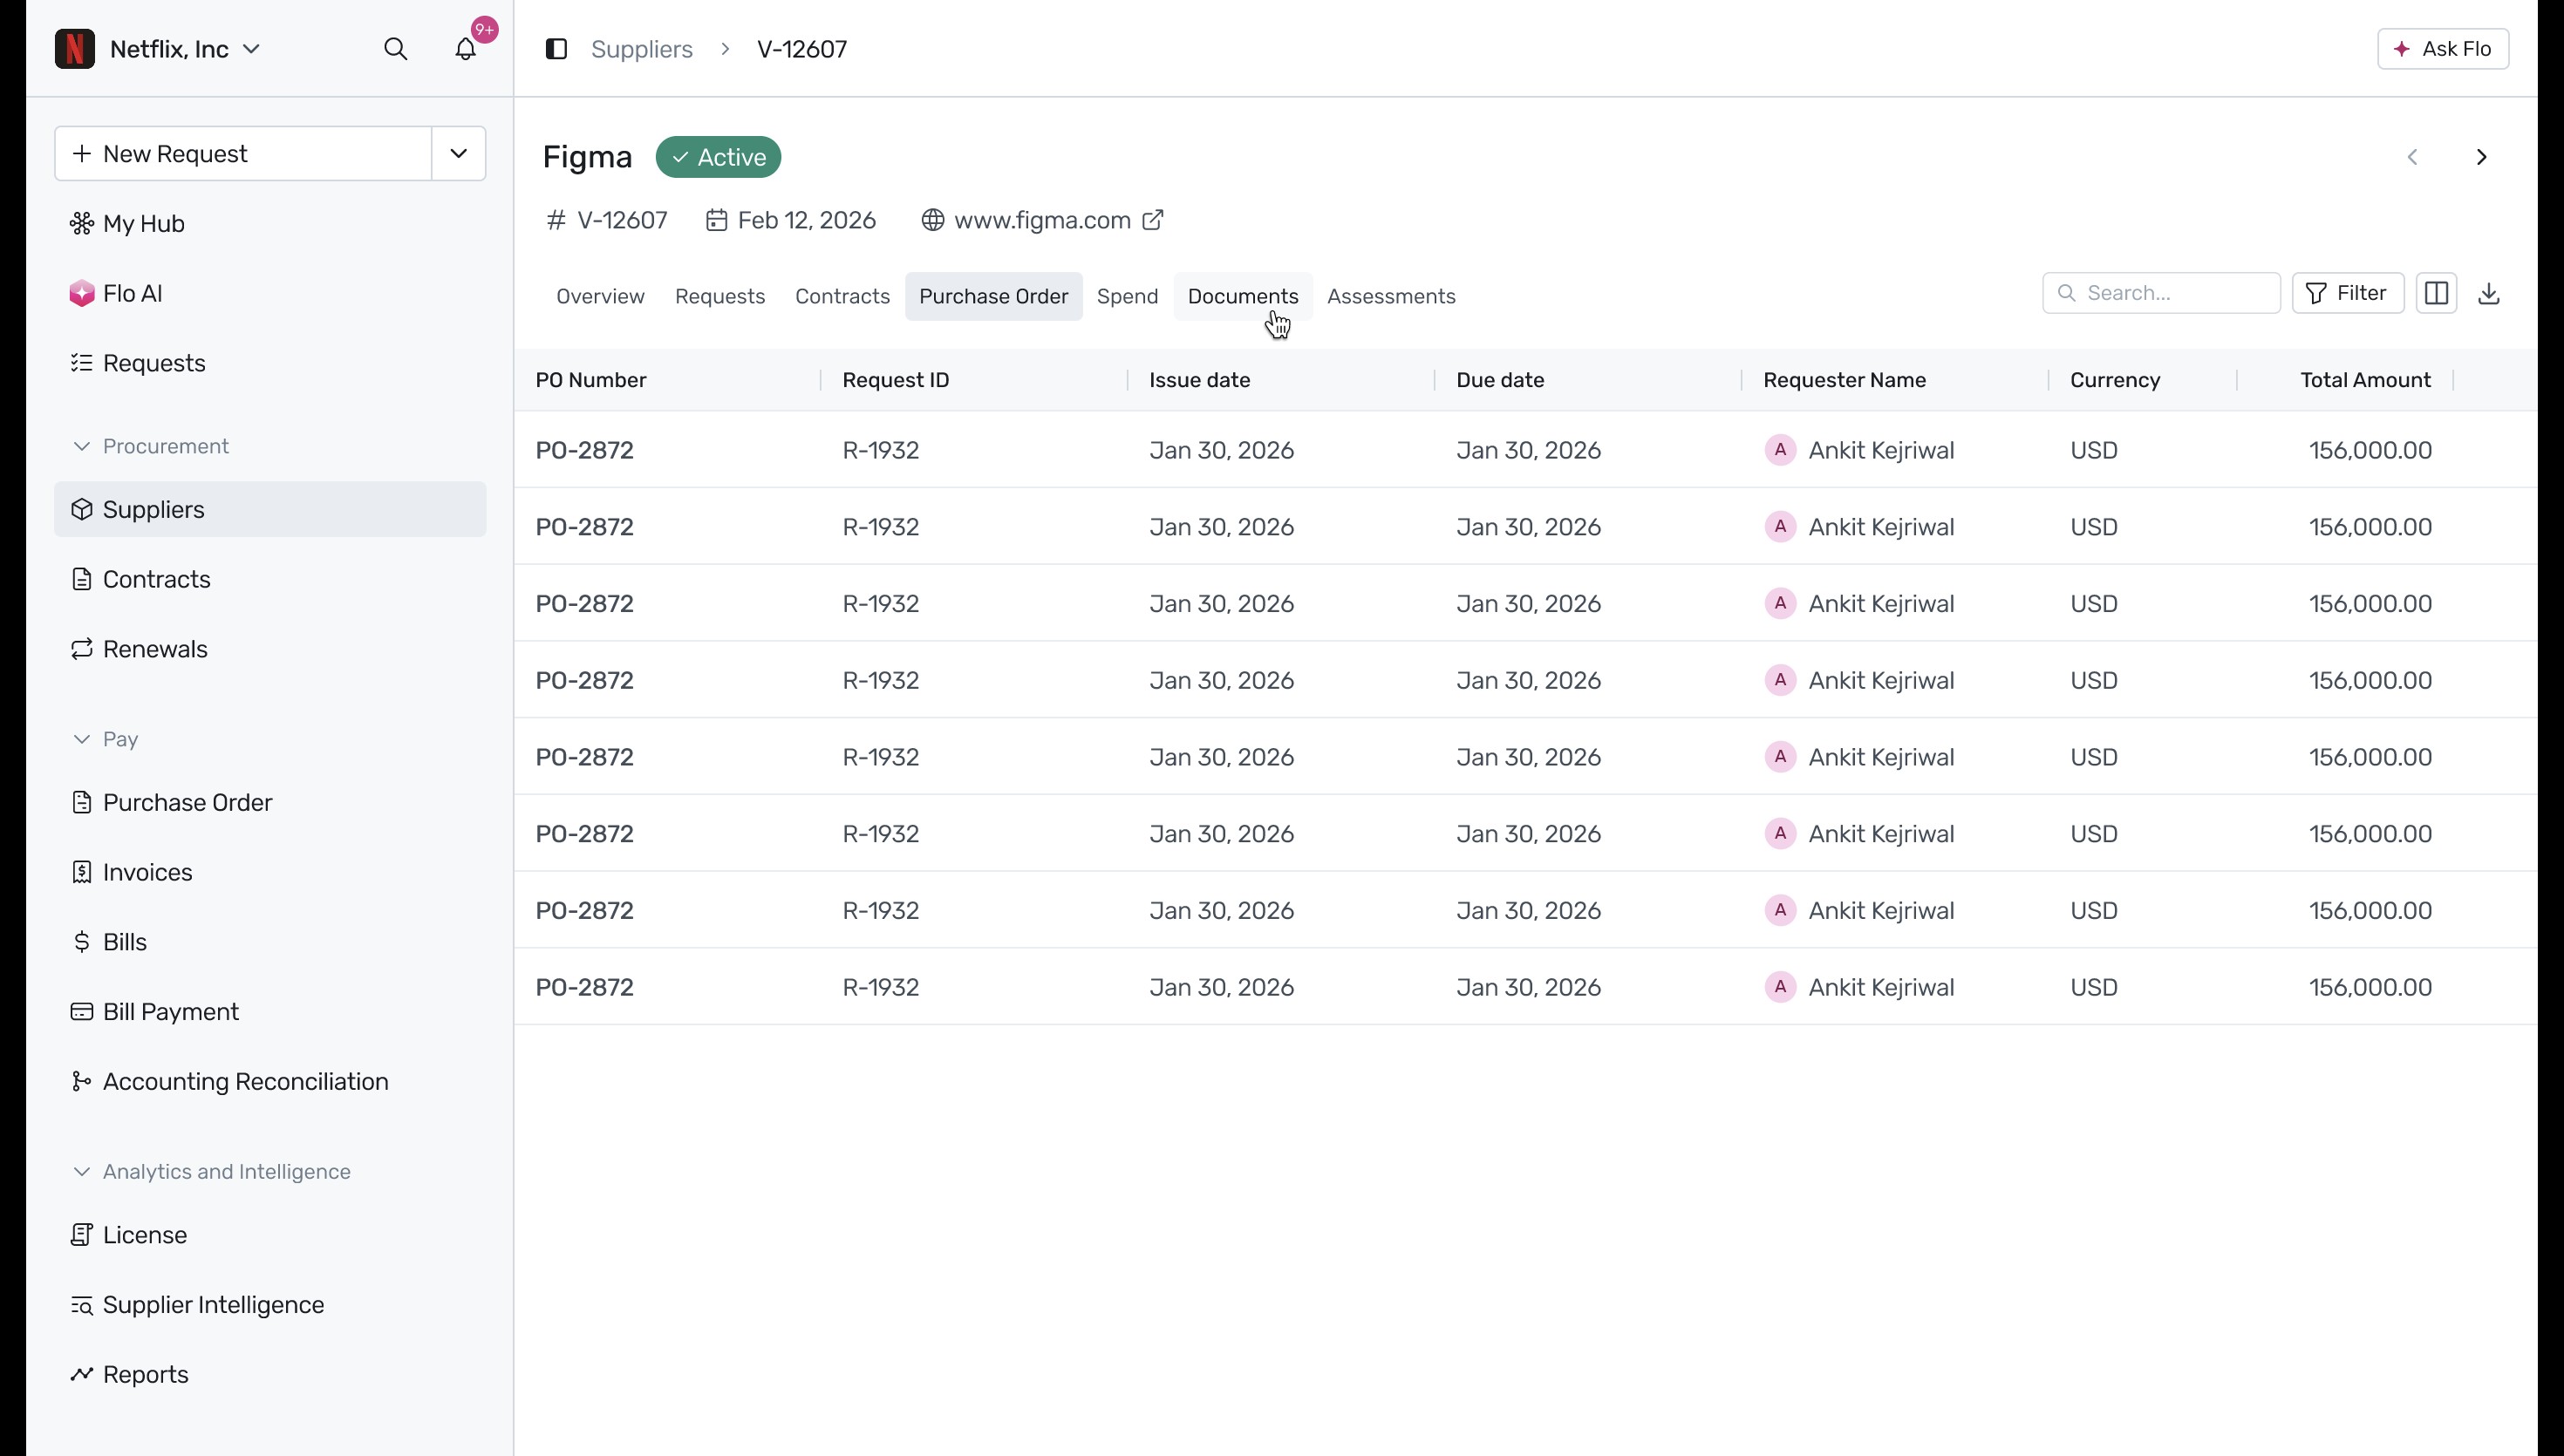The width and height of the screenshot is (2564, 1456).
Task: Click the Issue date column header
Action: tap(1199, 380)
